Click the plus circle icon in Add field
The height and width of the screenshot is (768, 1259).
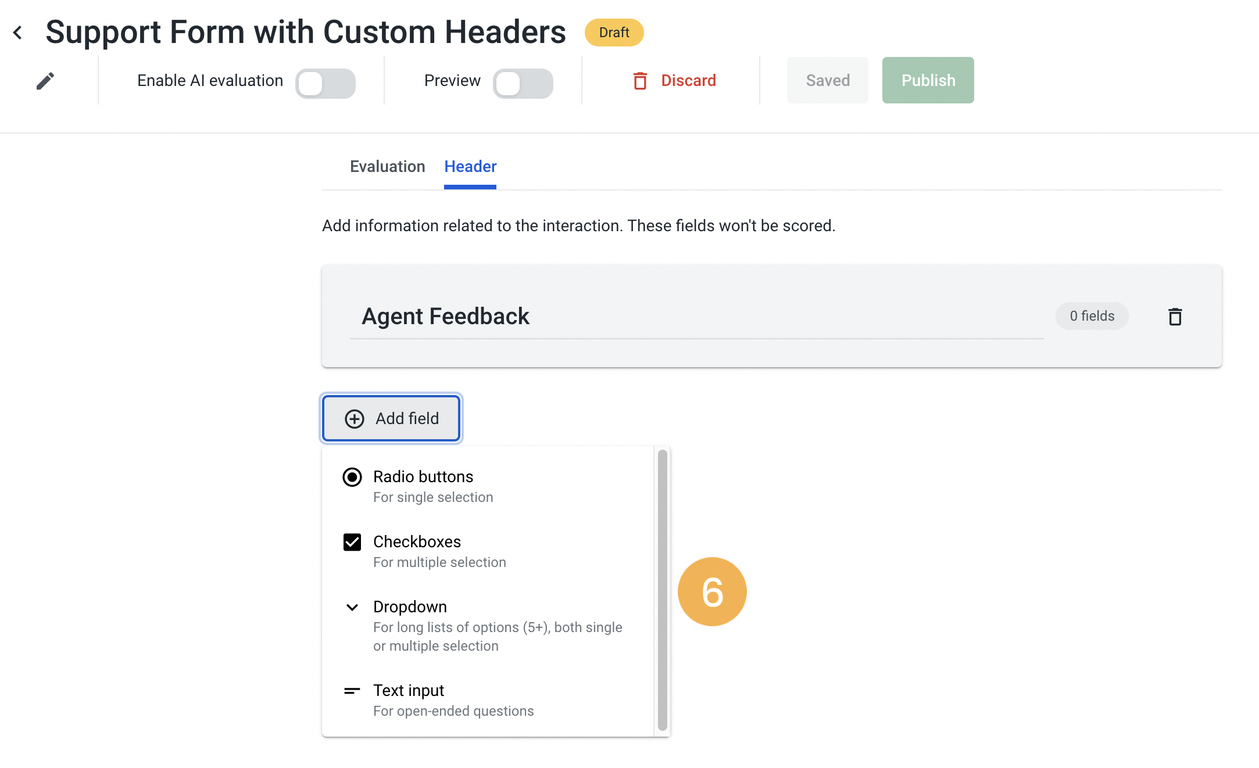tap(355, 419)
